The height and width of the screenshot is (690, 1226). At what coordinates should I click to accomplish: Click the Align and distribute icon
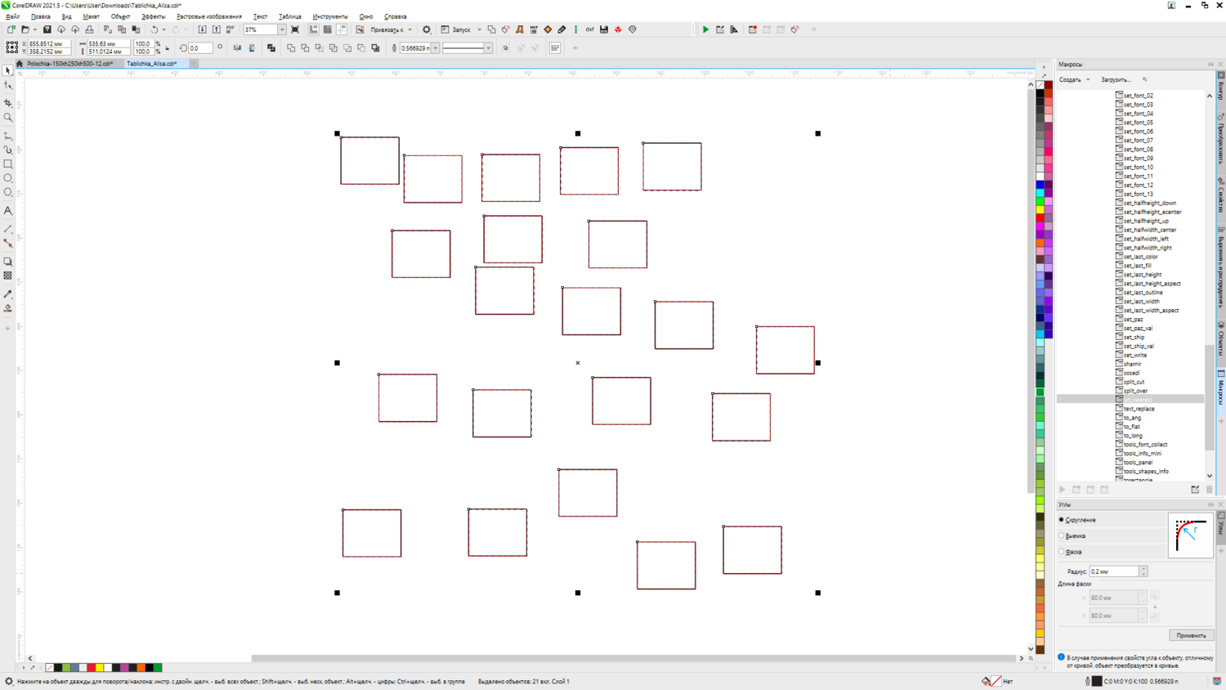click(555, 48)
